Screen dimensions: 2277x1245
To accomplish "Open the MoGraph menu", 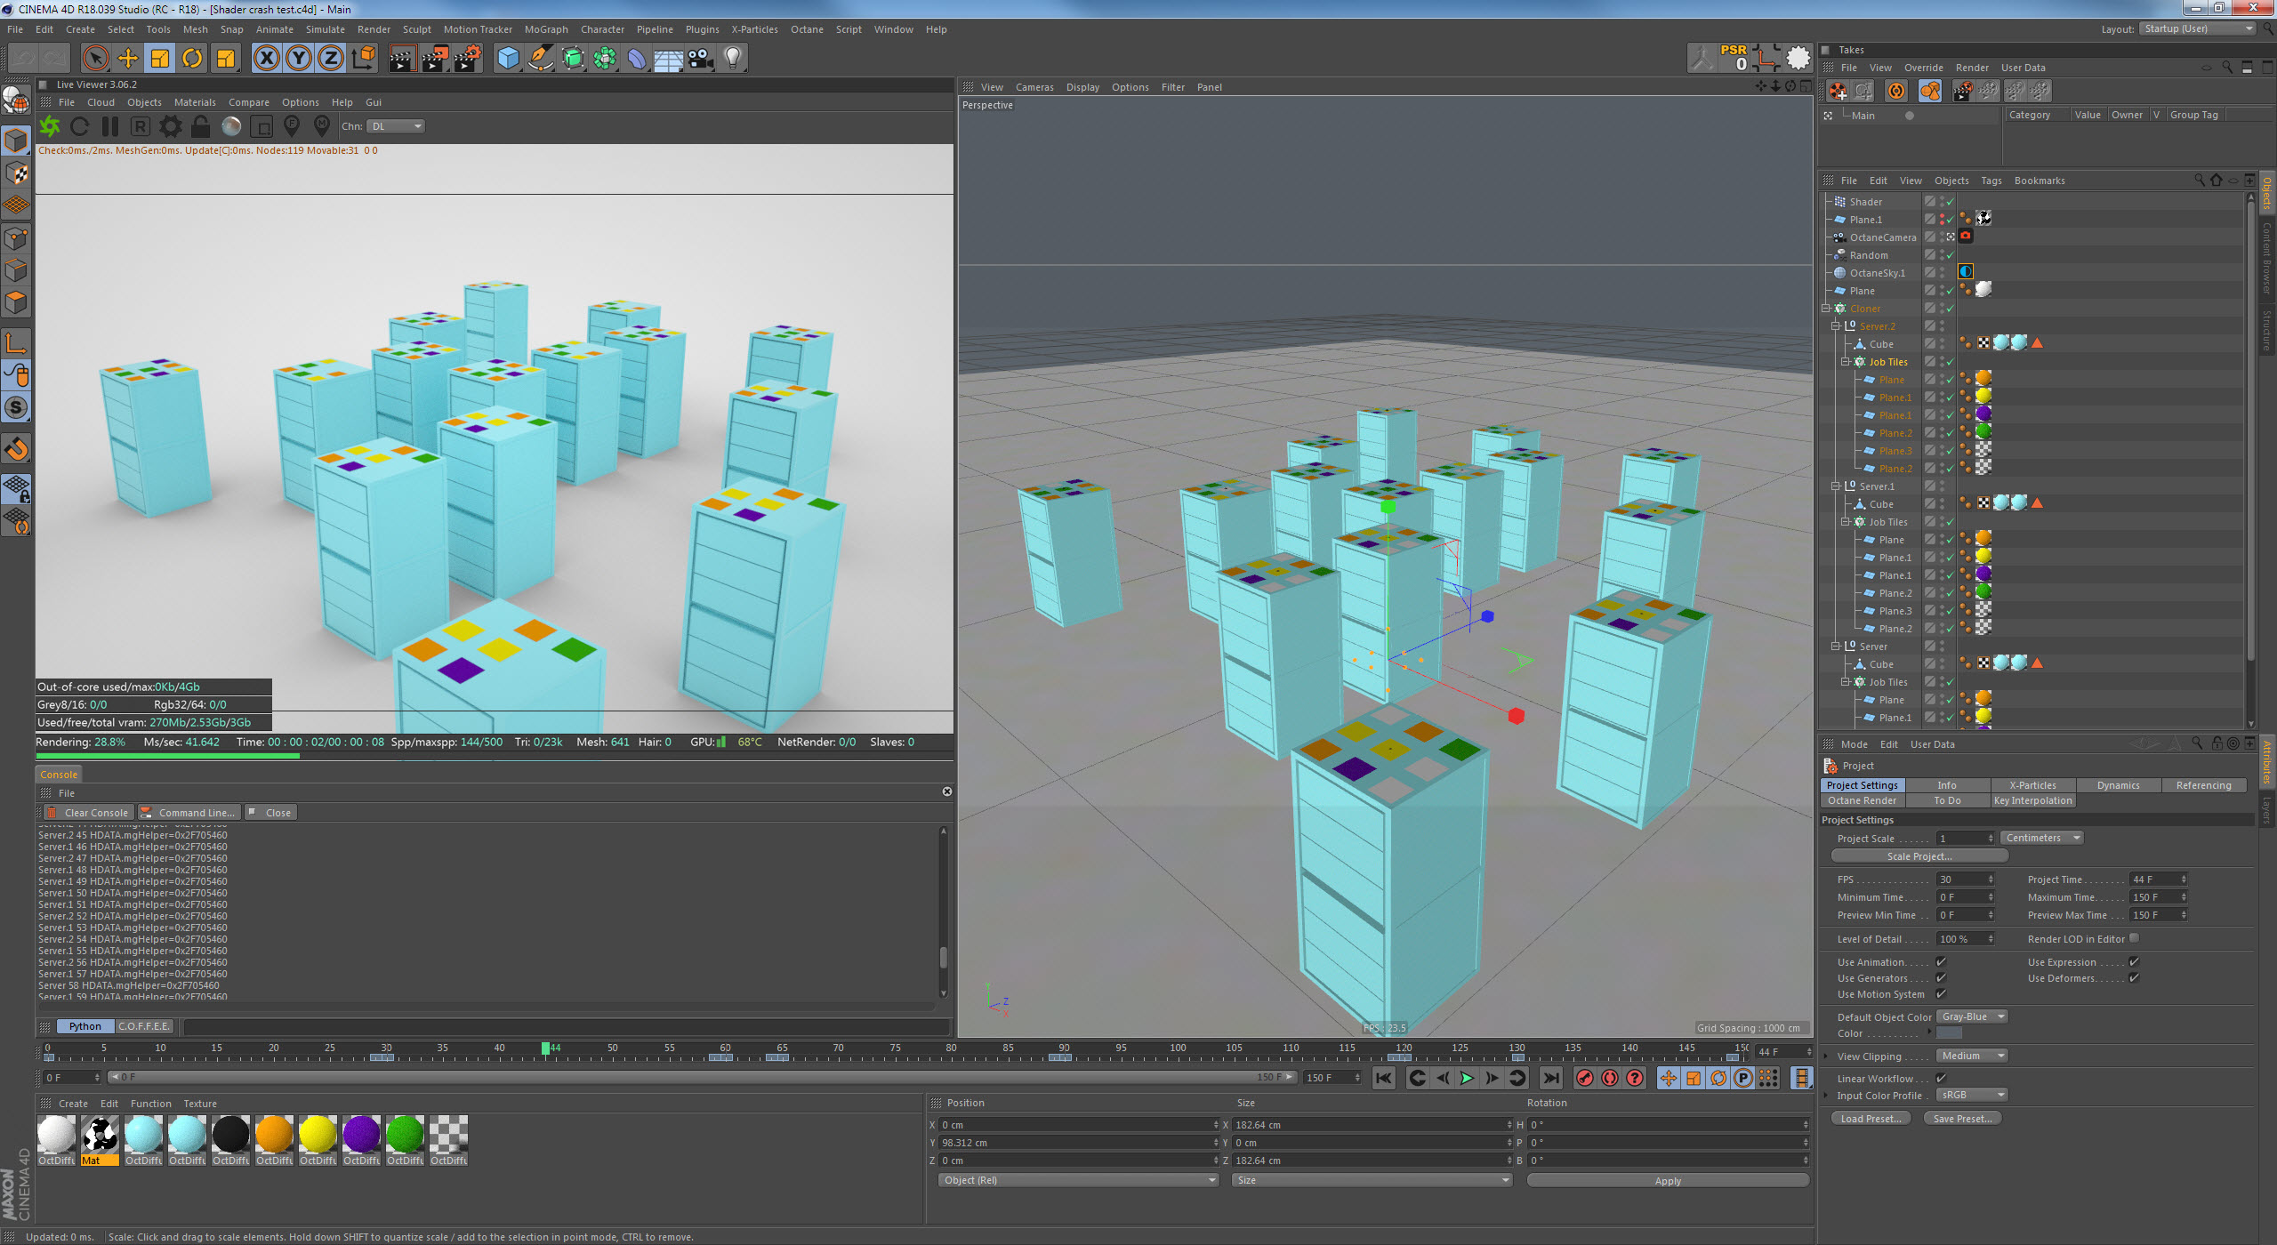I will (x=545, y=29).
